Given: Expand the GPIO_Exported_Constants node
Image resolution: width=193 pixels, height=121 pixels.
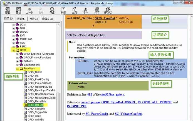Looking at the screenshot, I should click(17, 54).
